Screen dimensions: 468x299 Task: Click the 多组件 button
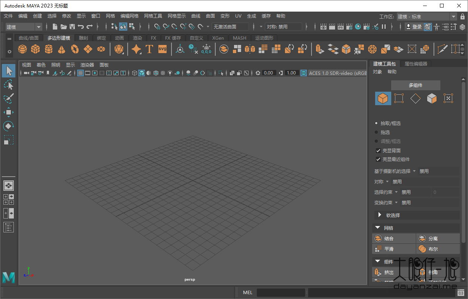point(416,85)
